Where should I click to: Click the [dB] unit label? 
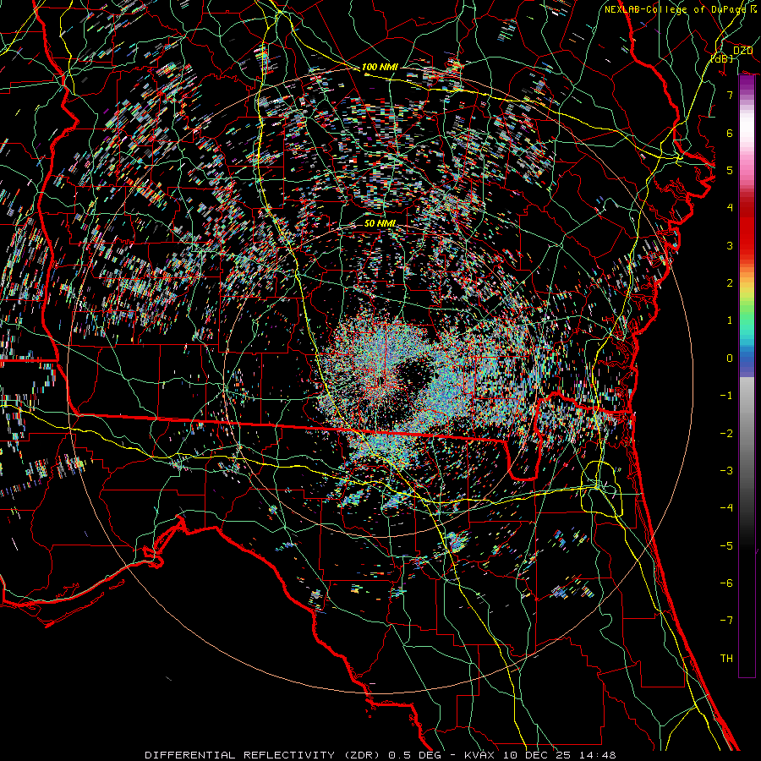(x=722, y=58)
